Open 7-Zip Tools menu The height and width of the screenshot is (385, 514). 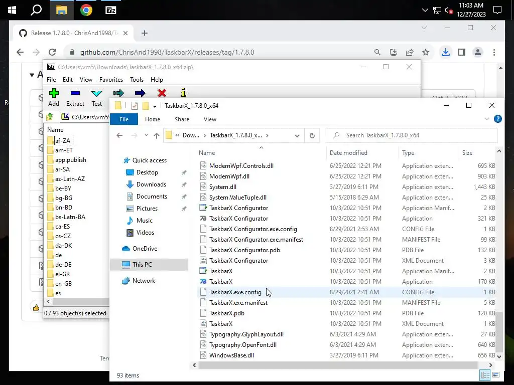[137, 80]
